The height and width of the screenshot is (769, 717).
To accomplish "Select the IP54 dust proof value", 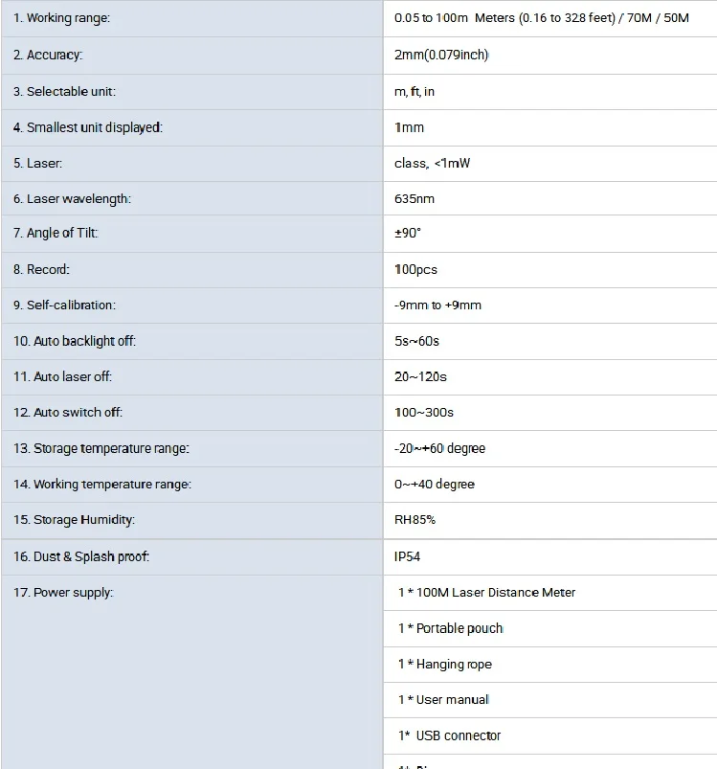I will click(x=407, y=556).
